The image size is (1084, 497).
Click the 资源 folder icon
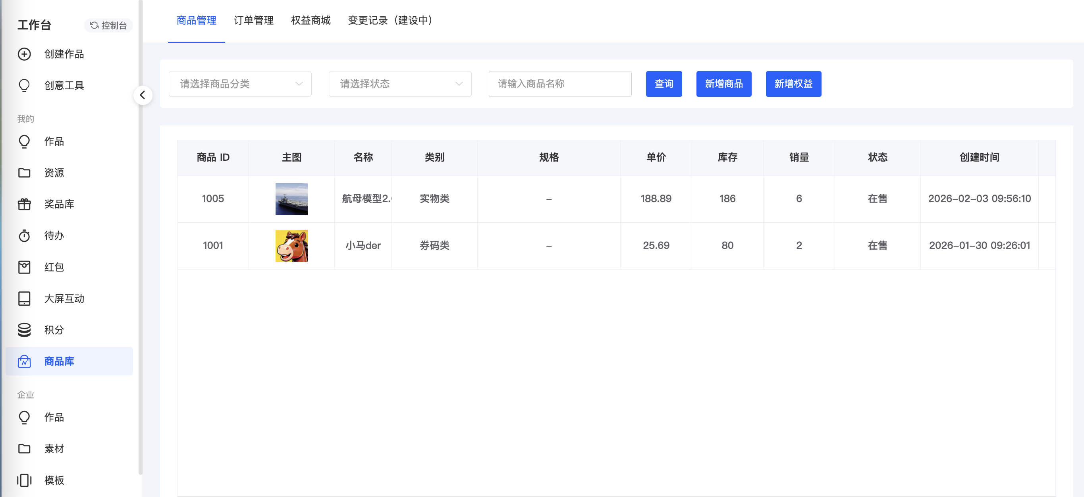click(24, 173)
